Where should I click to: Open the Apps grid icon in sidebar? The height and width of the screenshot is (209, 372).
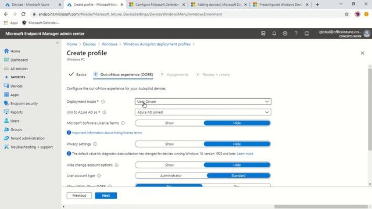coord(6,95)
